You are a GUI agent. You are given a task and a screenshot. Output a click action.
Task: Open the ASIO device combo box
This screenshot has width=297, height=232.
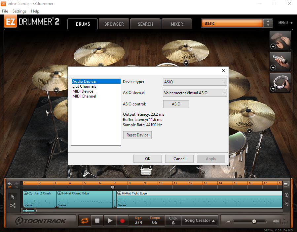tap(195, 93)
